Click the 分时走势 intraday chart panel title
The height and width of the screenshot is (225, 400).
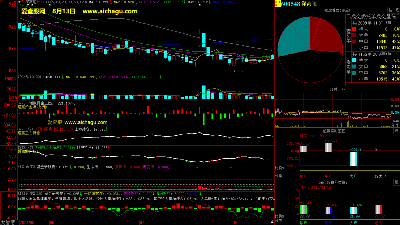(x=337, y=89)
